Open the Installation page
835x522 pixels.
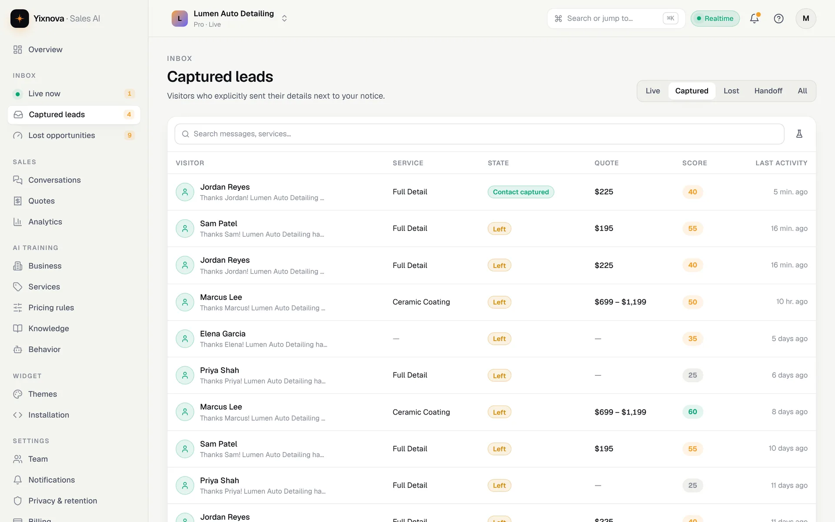tap(74, 415)
